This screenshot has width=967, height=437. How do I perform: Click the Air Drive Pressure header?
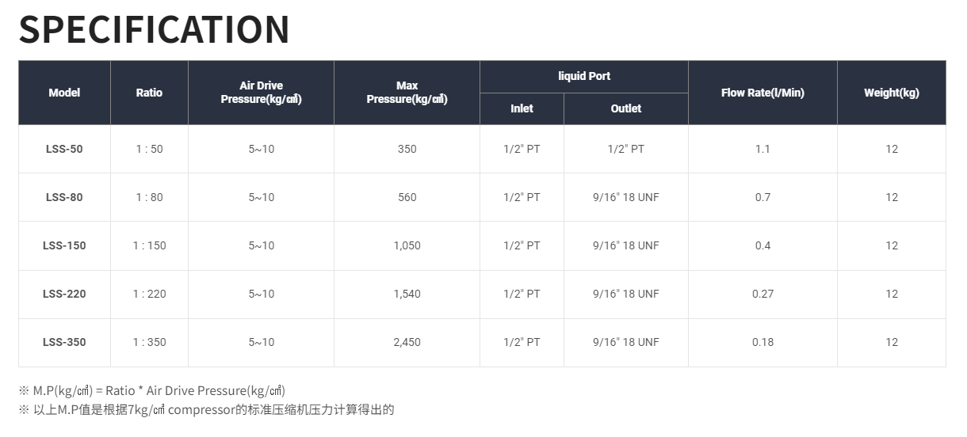(x=261, y=93)
